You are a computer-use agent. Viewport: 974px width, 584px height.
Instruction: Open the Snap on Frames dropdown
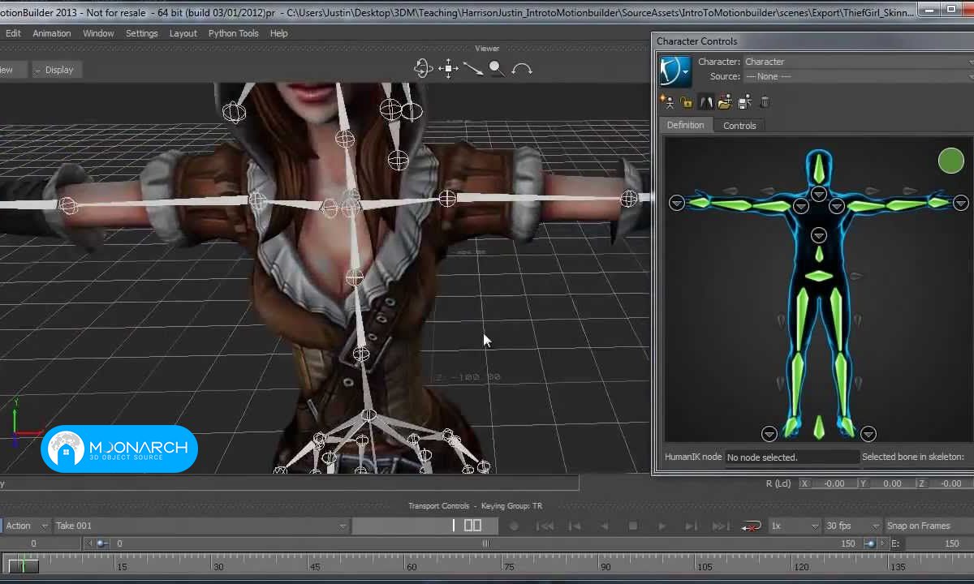click(929, 526)
